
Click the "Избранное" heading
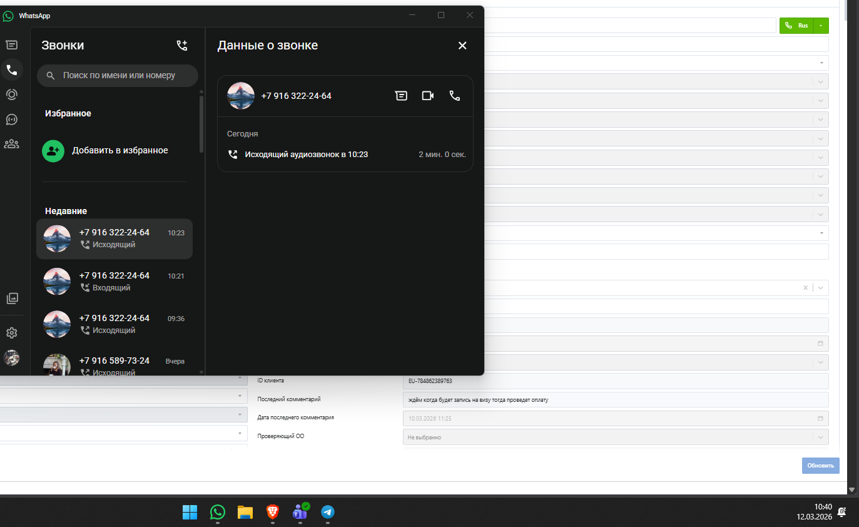[68, 113]
